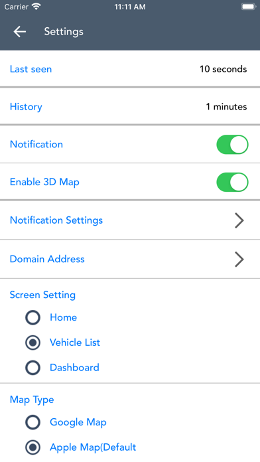Tap the Wi-Fi status icon
Viewport: 260px width, 462px height.
pos(36,7)
